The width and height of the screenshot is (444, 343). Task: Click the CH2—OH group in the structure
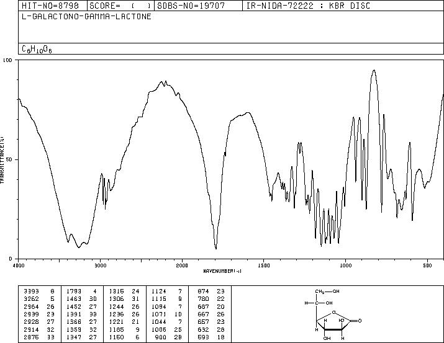[x=327, y=292]
